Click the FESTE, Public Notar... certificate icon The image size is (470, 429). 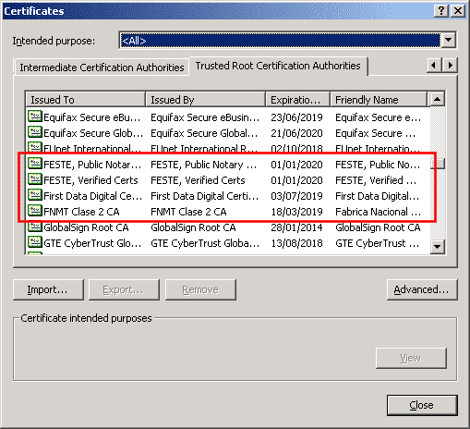point(35,164)
